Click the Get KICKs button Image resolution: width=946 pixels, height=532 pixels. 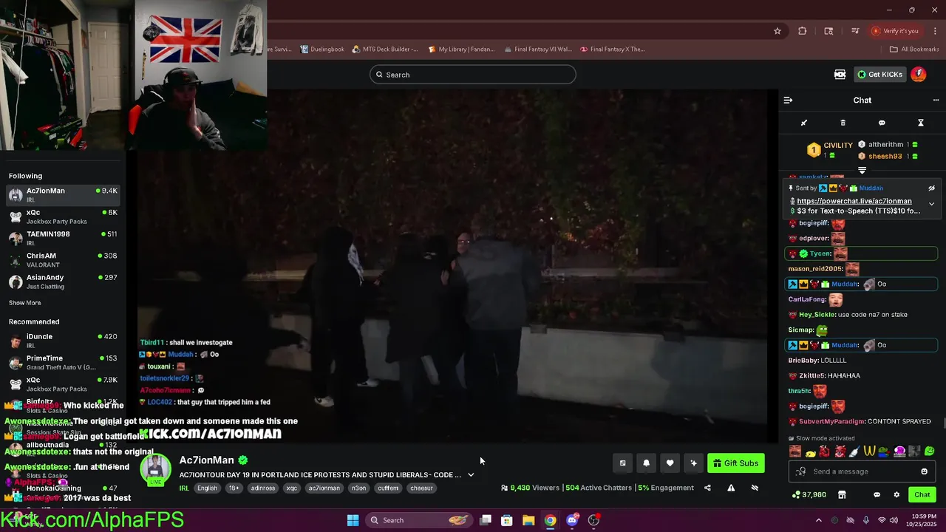879,75
